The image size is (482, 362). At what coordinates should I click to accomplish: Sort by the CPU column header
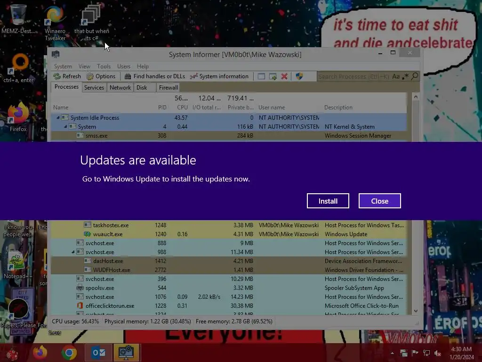[x=182, y=107]
